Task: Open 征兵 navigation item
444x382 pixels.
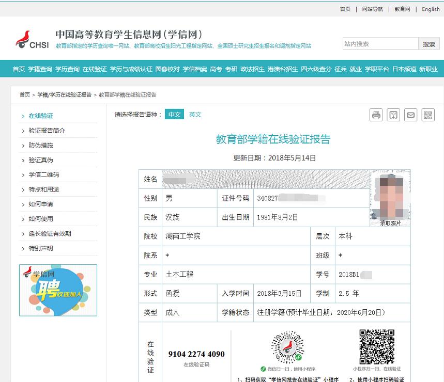Action: [x=340, y=69]
